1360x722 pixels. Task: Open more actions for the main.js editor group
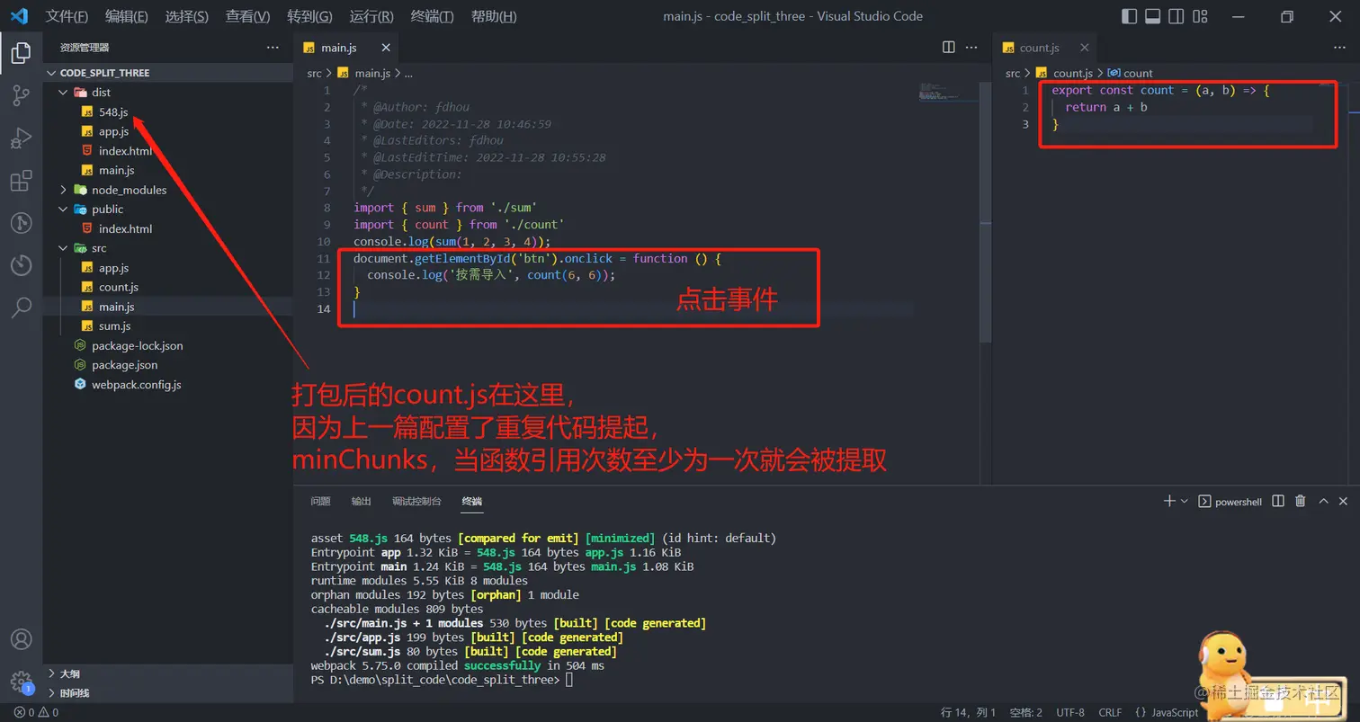coord(972,47)
